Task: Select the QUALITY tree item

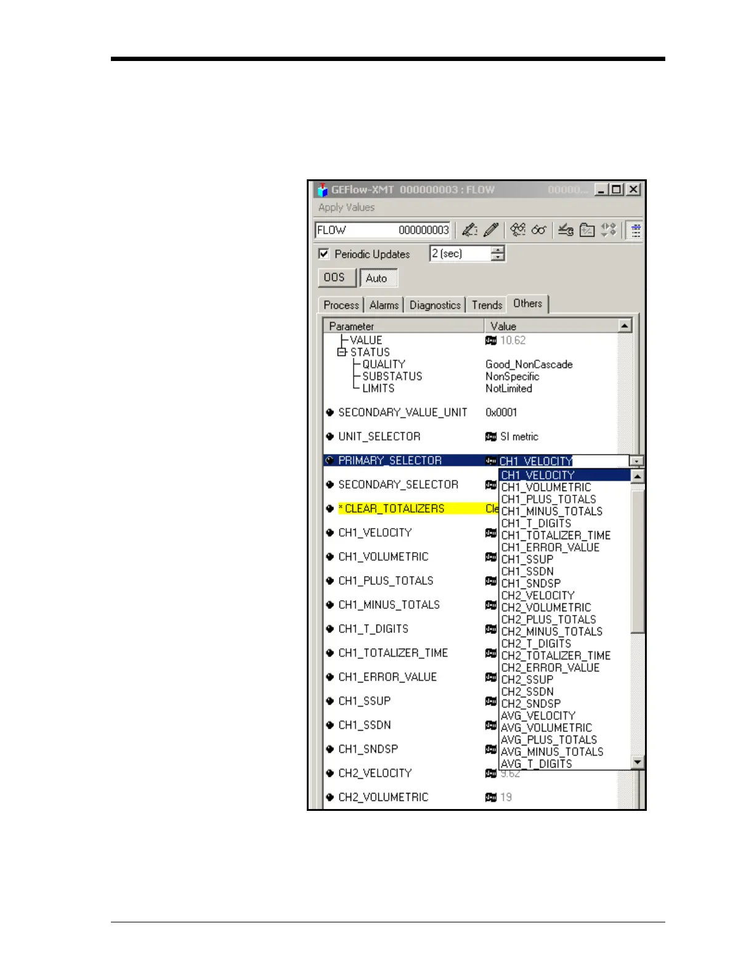Action: pyautogui.click(x=384, y=365)
